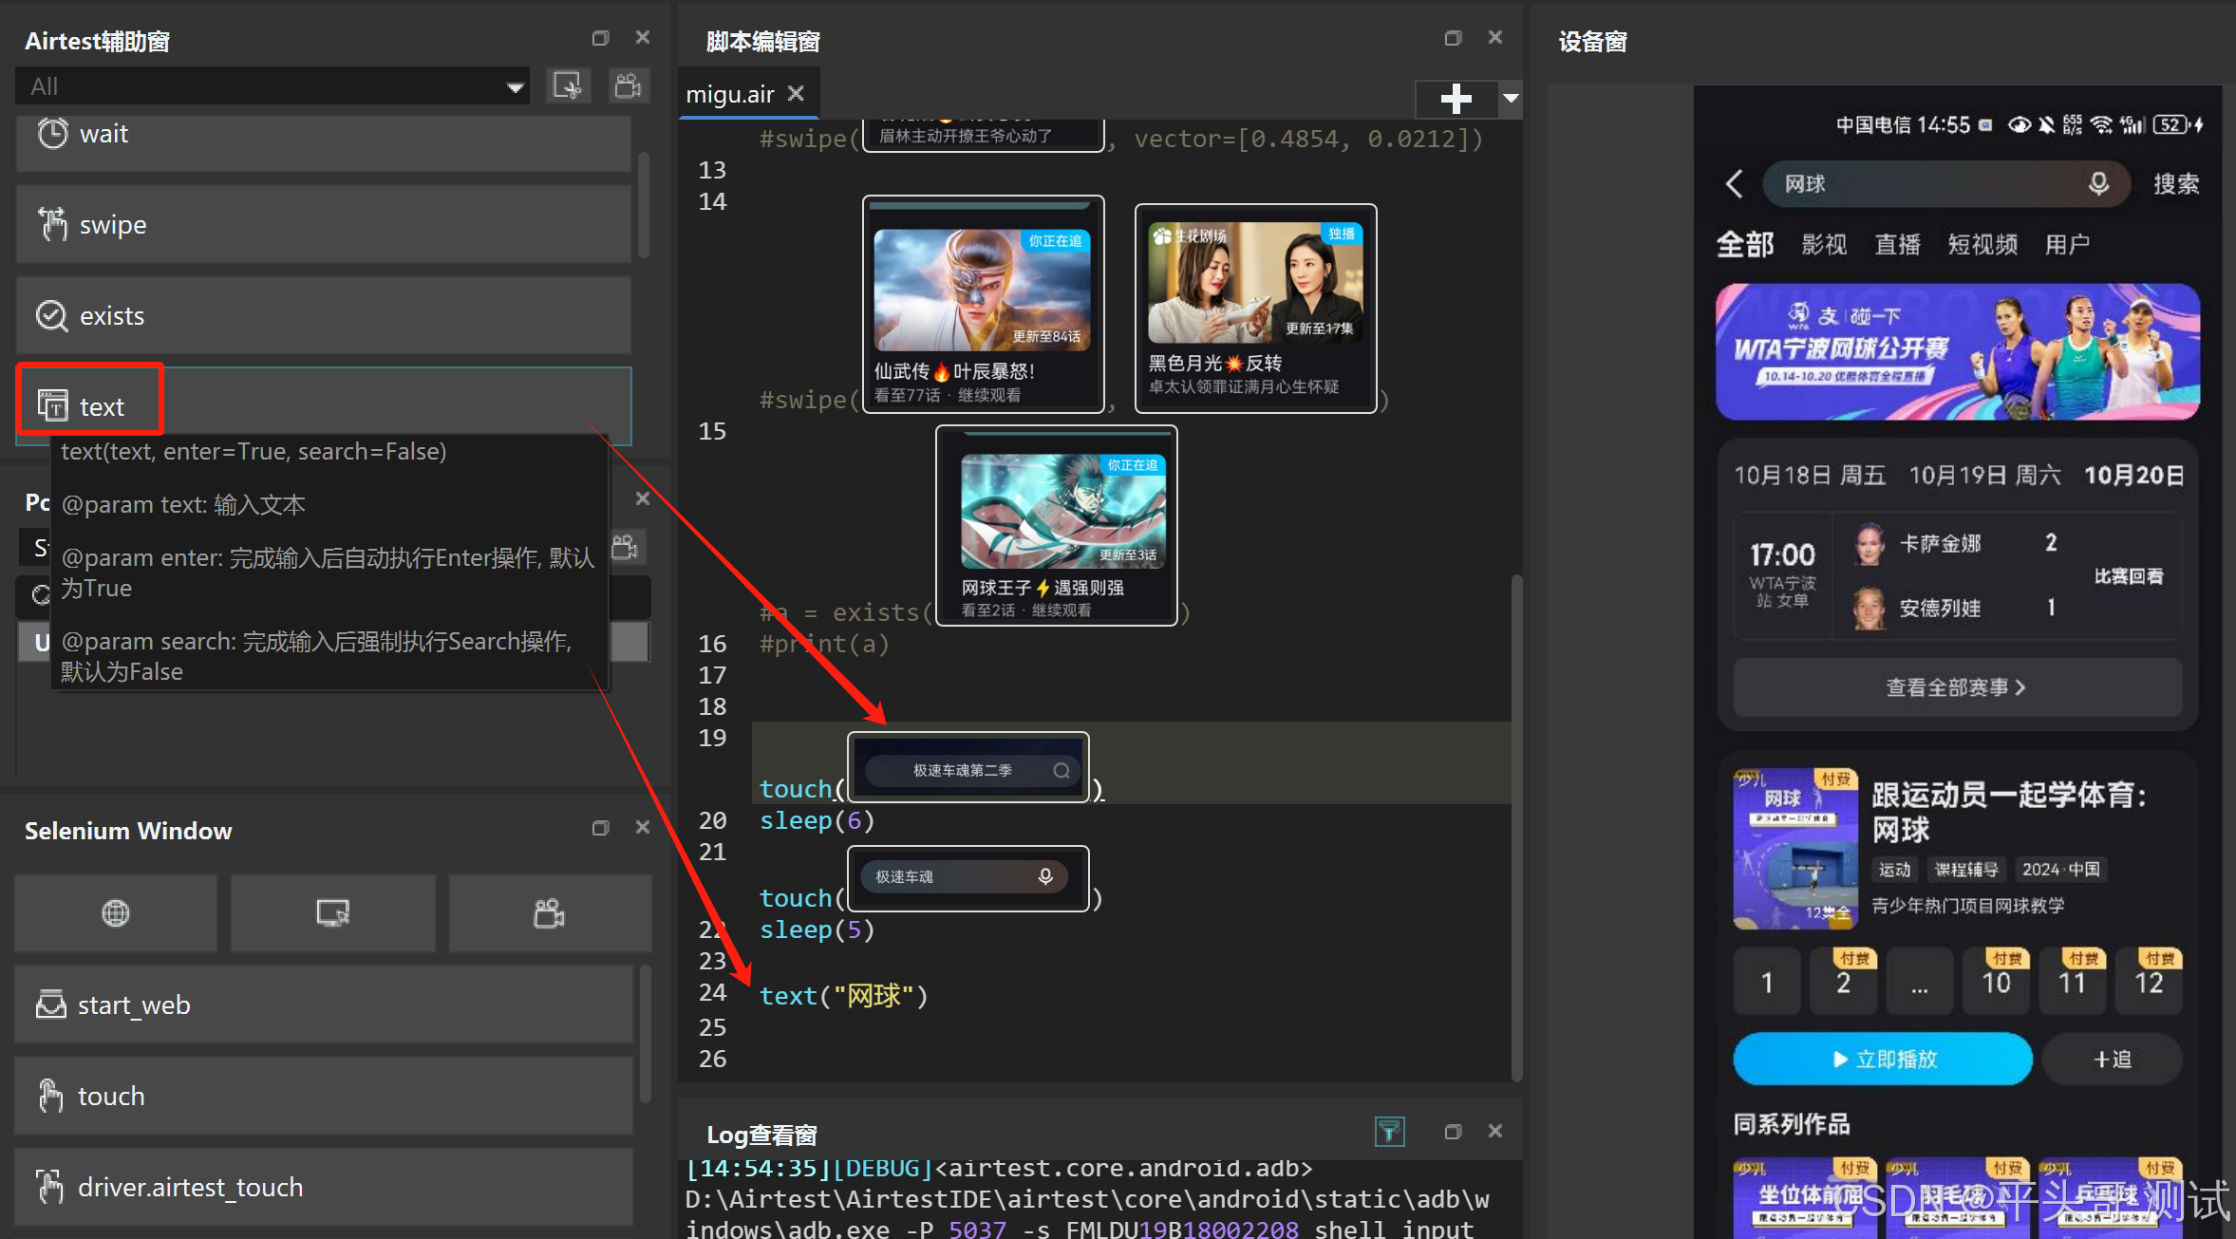Select the 影视 tab in device screen

1824,245
